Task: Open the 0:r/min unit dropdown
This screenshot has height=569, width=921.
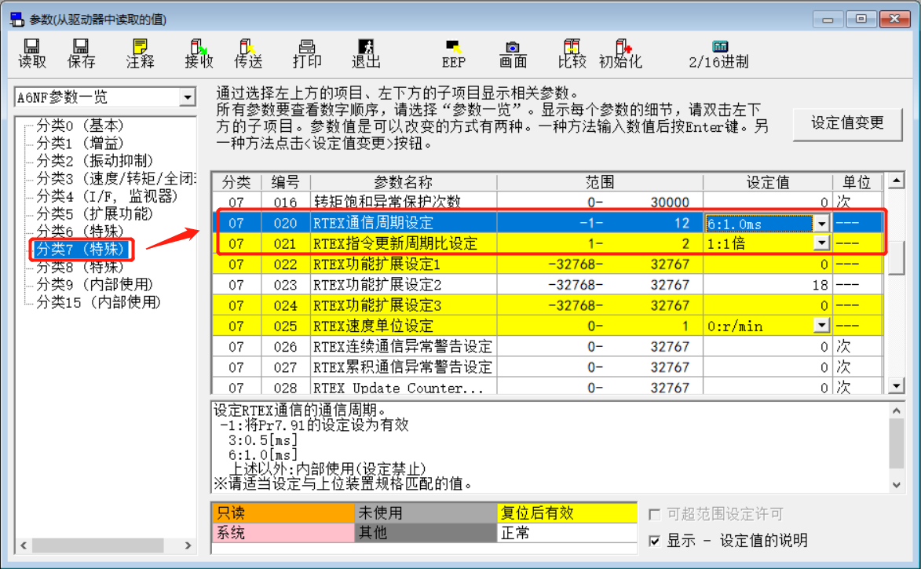Action: 823,325
